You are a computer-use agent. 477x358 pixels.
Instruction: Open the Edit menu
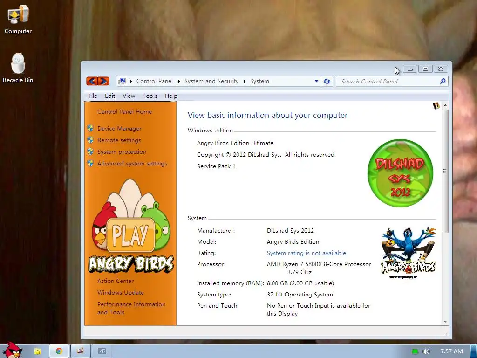click(110, 96)
